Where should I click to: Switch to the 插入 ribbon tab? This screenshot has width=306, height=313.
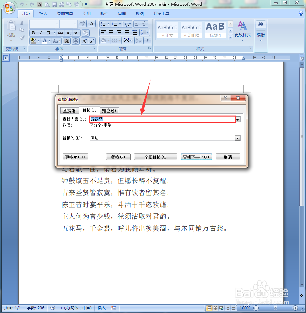(x=44, y=14)
